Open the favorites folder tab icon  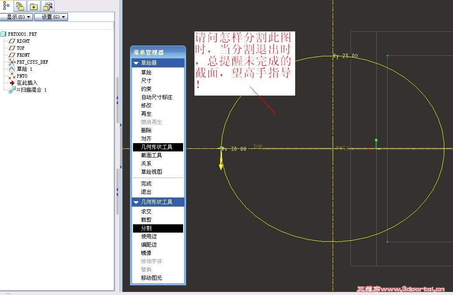(34, 6)
